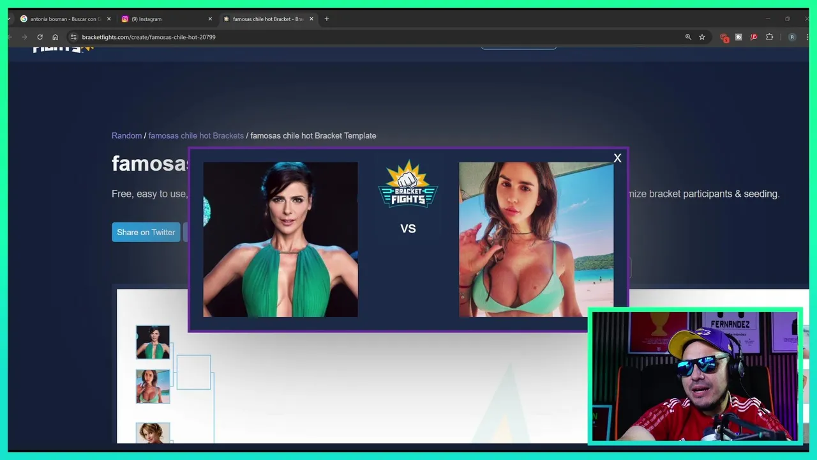Open the gray extension icon beside ad blocker
This screenshot has width=817, height=460.
tap(738, 37)
